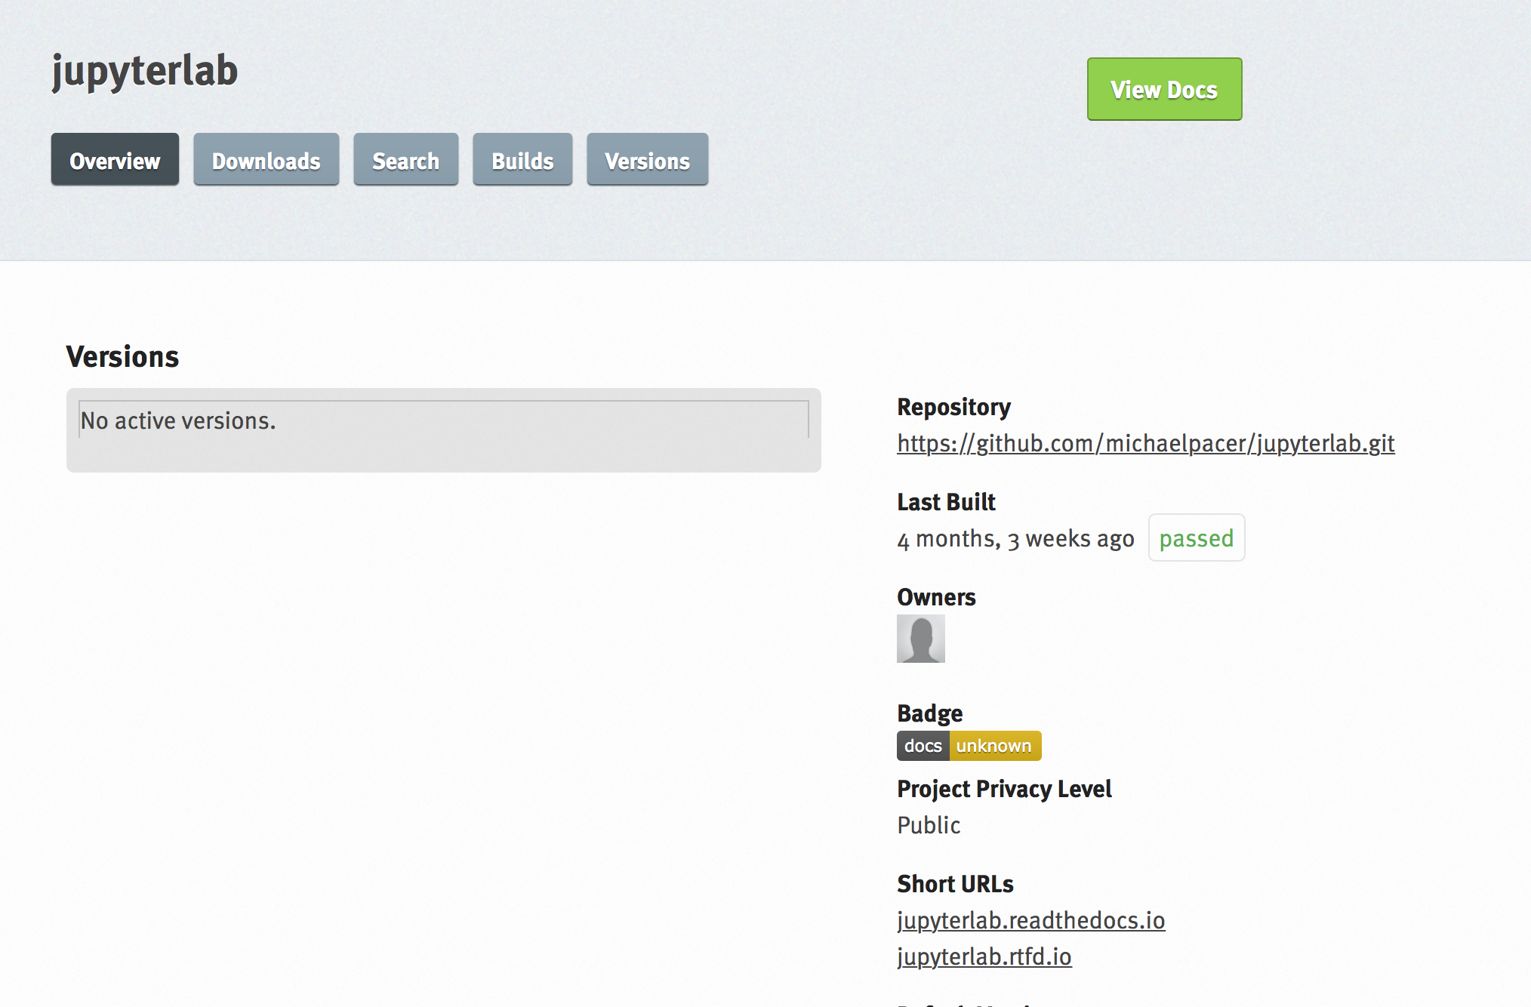Click the Short URLs heading
Screen dimensions: 1531x1007
click(954, 883)
